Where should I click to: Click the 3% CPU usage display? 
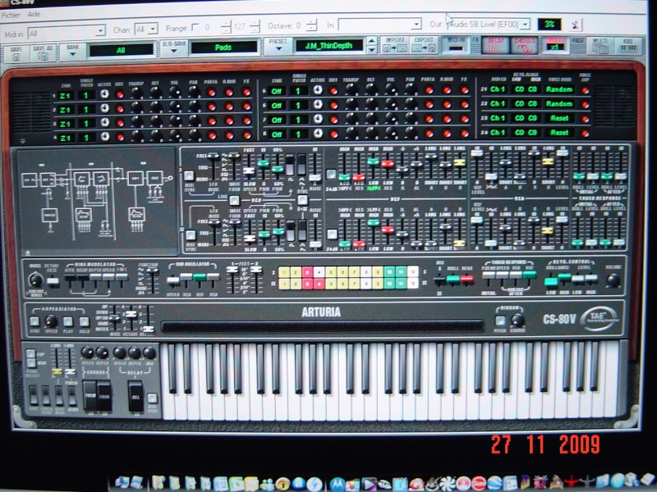tap(549, 25)
